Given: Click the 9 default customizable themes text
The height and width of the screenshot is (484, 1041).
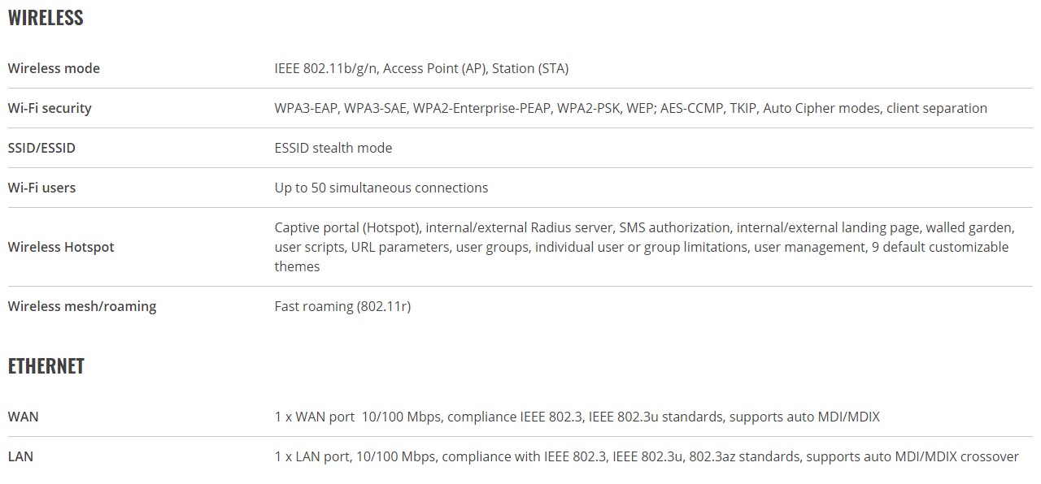Looking at the screenshot, I should 642,257.
